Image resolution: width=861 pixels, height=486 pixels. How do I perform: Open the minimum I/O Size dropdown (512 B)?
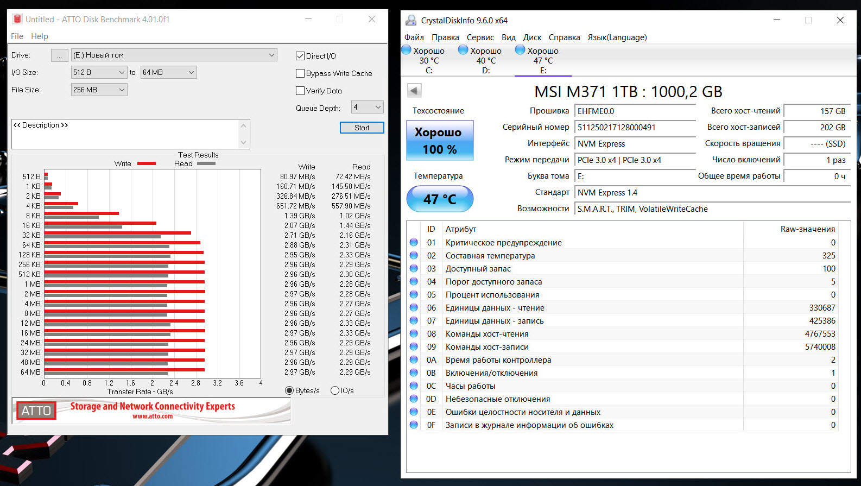coord(99,72)
